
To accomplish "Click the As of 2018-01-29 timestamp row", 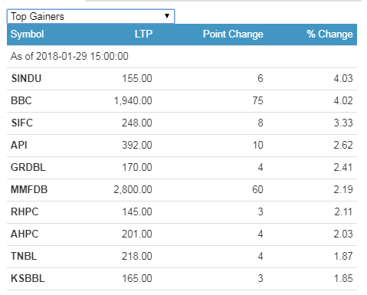I will [182, 57].
